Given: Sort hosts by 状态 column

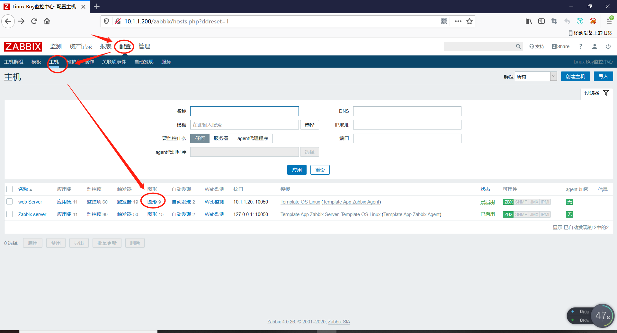Looking at the screenshot, I should pyautogui.click(x=485, y=189).
